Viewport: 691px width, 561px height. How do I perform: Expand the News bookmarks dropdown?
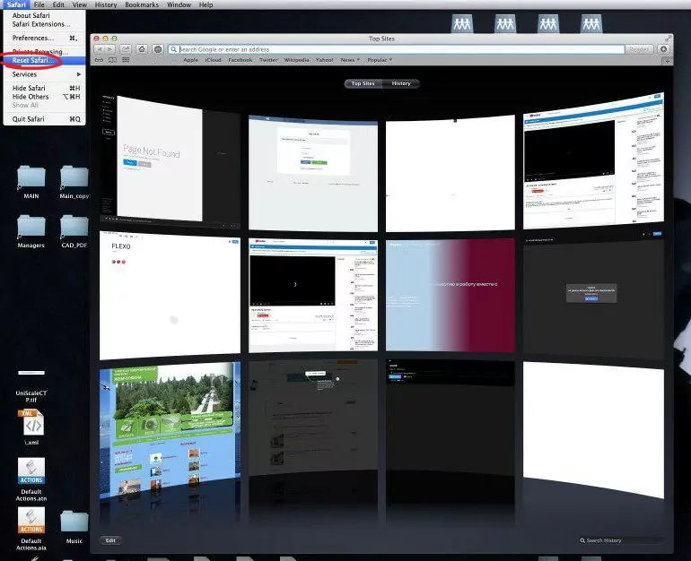350,60
